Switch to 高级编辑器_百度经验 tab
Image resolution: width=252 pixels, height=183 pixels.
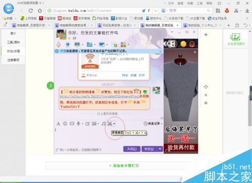point(160,25)
